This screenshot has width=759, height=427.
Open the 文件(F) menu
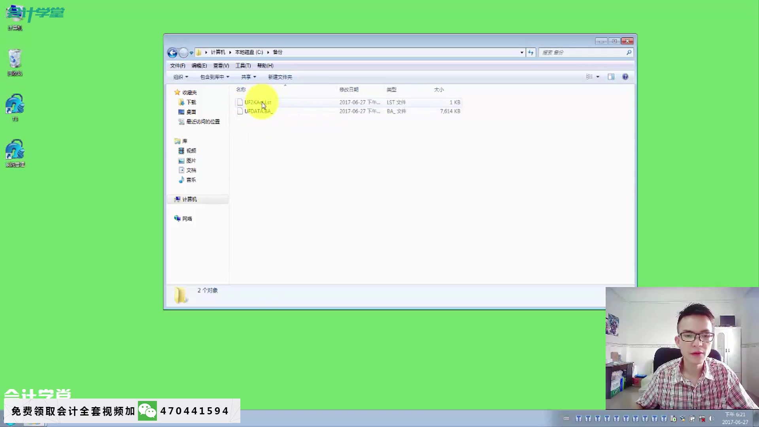(x=177, y=66)
